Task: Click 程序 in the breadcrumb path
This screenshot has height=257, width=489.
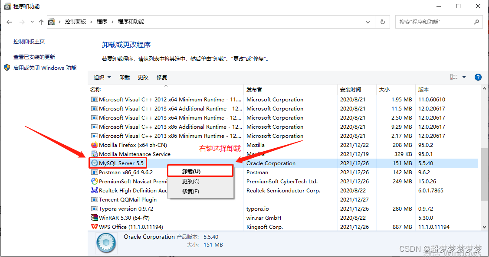Action: pyautogui.click(x=102, y=22)
